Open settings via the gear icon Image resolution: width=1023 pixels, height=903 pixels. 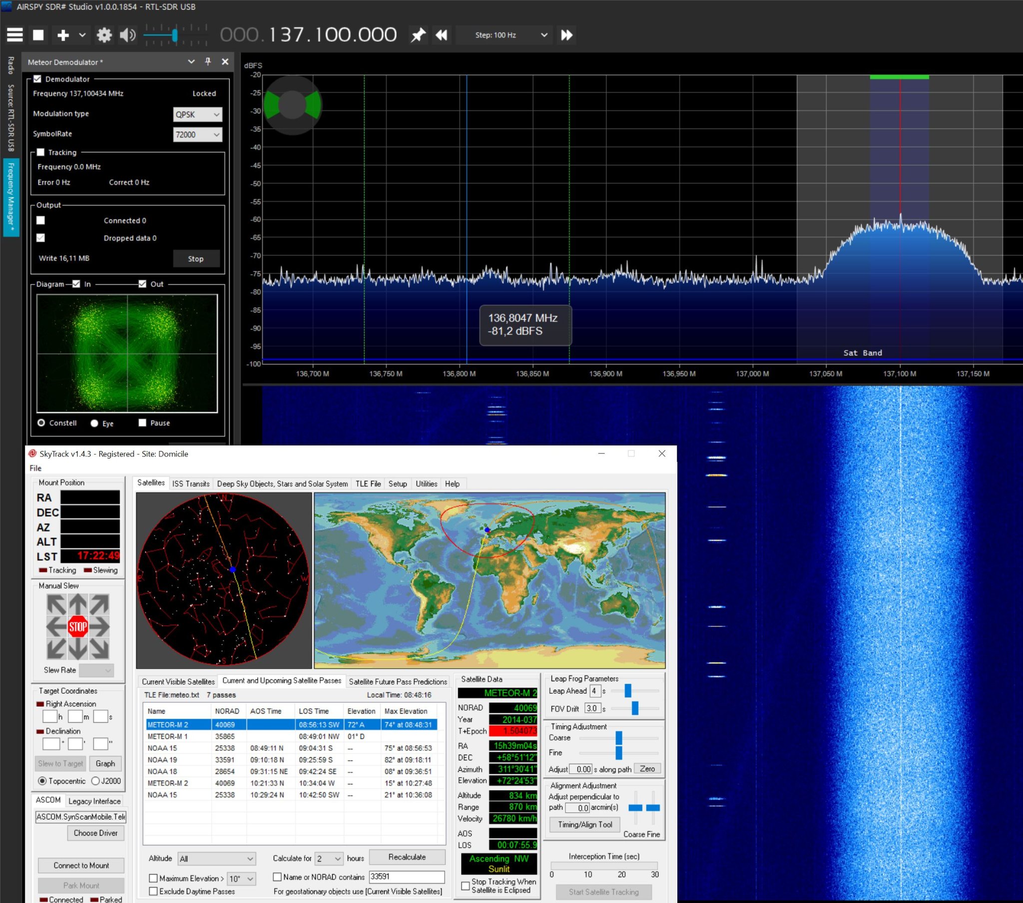[x=104, y=35]
